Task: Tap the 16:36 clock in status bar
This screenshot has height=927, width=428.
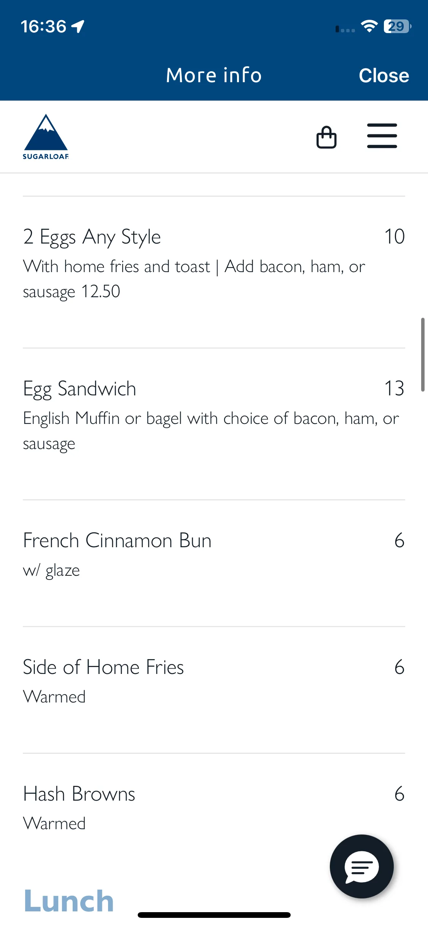Action: 43,26
